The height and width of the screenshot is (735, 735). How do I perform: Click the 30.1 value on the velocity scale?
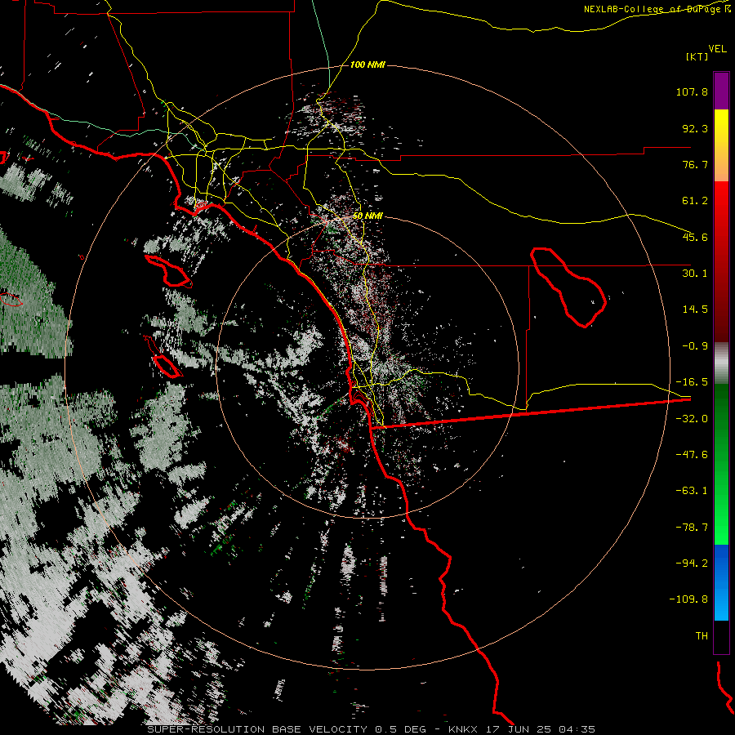695,274
